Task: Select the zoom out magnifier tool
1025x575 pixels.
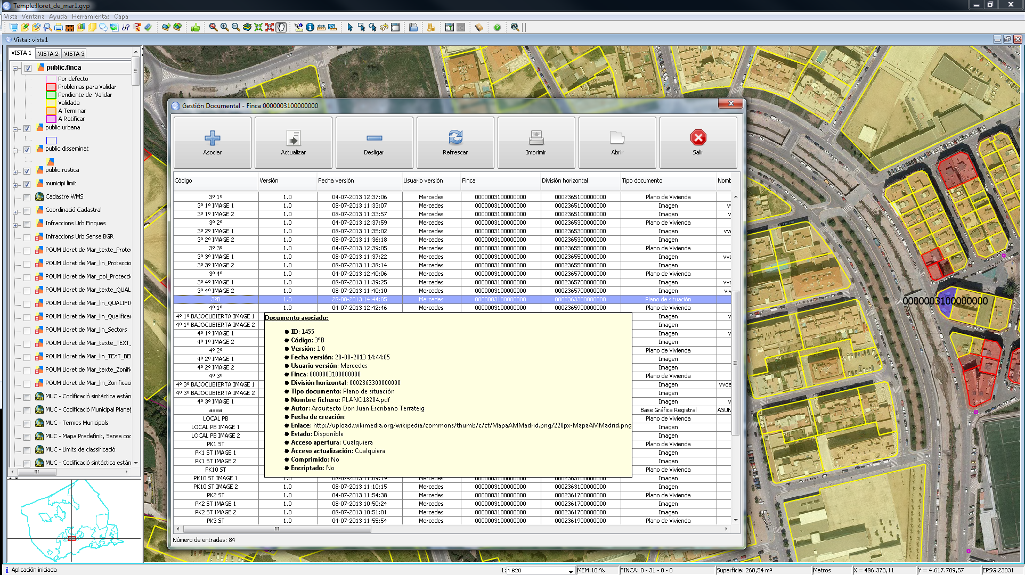Action: (235, 27)
